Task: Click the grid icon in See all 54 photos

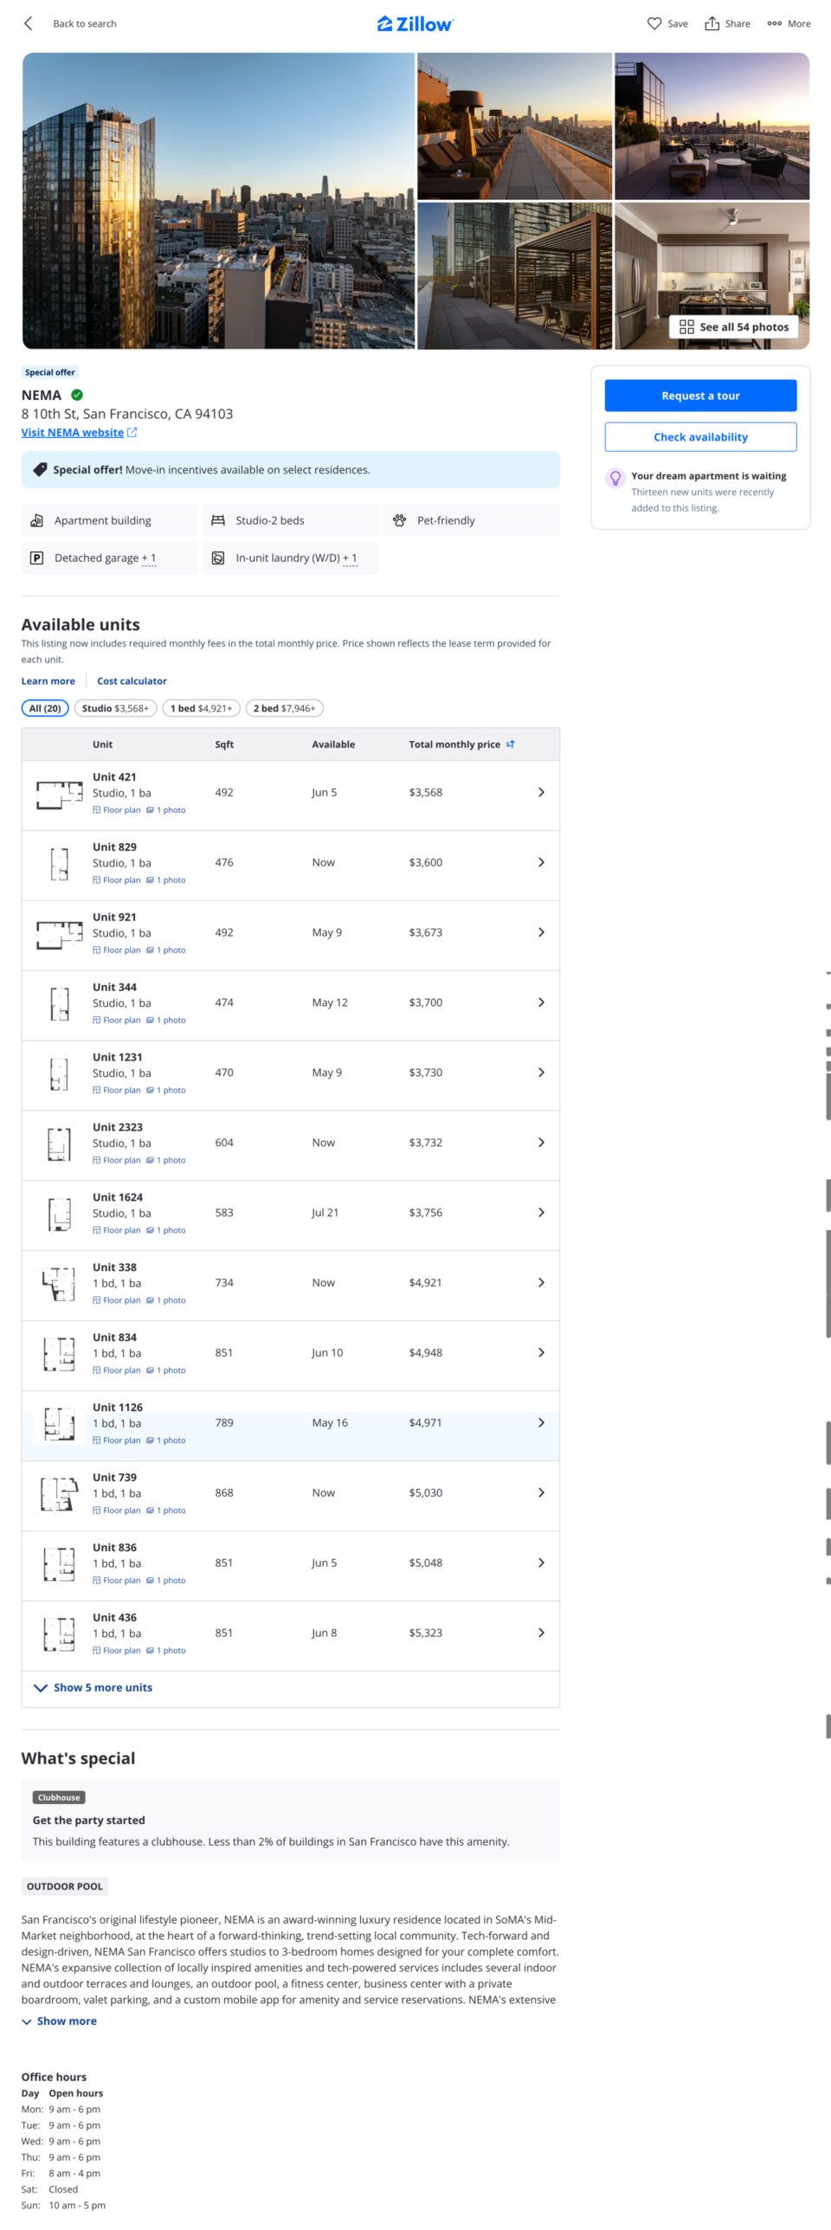Action: [686, 326]
